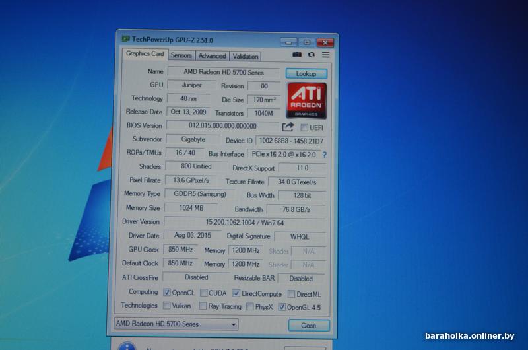Click the Memory Size value 1024 MB
Viewport: 528px width, 350px height.
coord(191,208)
